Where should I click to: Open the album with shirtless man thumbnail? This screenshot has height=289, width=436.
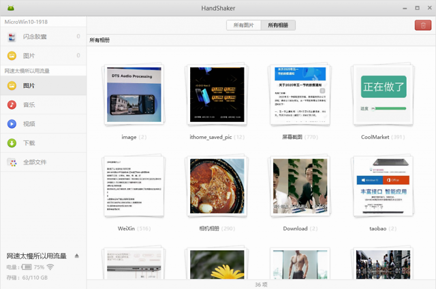pos(300,263)
